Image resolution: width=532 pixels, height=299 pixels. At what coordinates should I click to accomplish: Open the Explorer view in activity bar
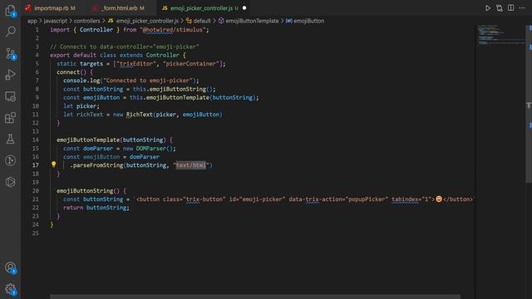(11, 11)
